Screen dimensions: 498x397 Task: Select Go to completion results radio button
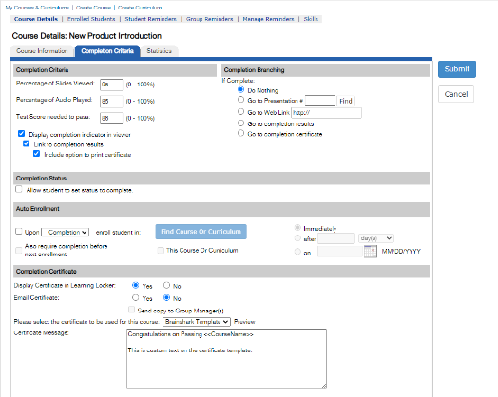(241, 123)
